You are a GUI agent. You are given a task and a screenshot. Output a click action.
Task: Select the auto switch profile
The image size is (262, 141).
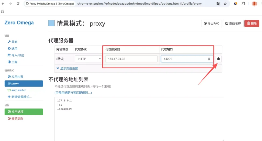click(x=19, y=90)
